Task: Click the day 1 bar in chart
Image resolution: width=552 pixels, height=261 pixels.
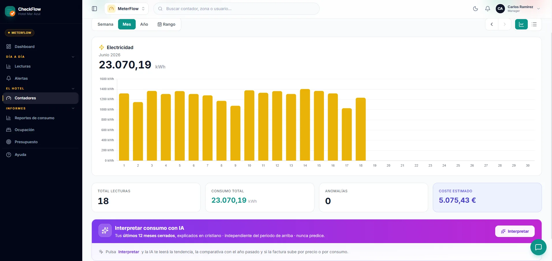Action: pyautogui.click(x=124, y=127)
